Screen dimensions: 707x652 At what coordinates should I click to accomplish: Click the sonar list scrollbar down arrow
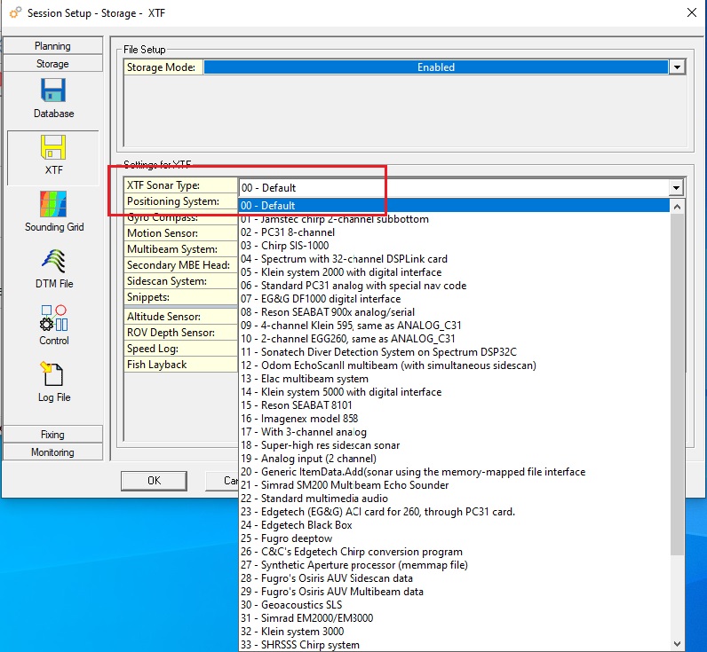point(677,643)
